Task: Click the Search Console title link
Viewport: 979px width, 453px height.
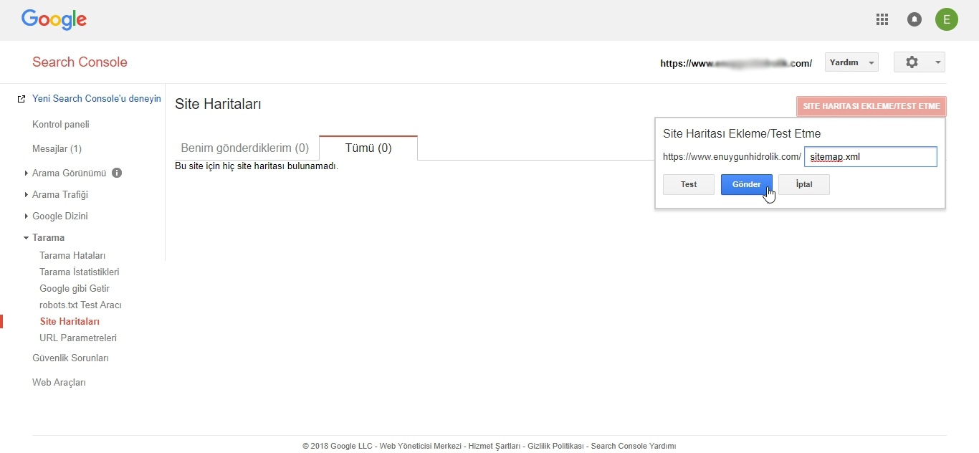Action: click(80, 62)
